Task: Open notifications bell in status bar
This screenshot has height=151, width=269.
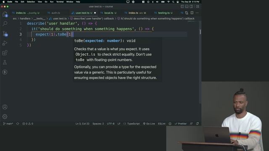Action: coord(198,124)
